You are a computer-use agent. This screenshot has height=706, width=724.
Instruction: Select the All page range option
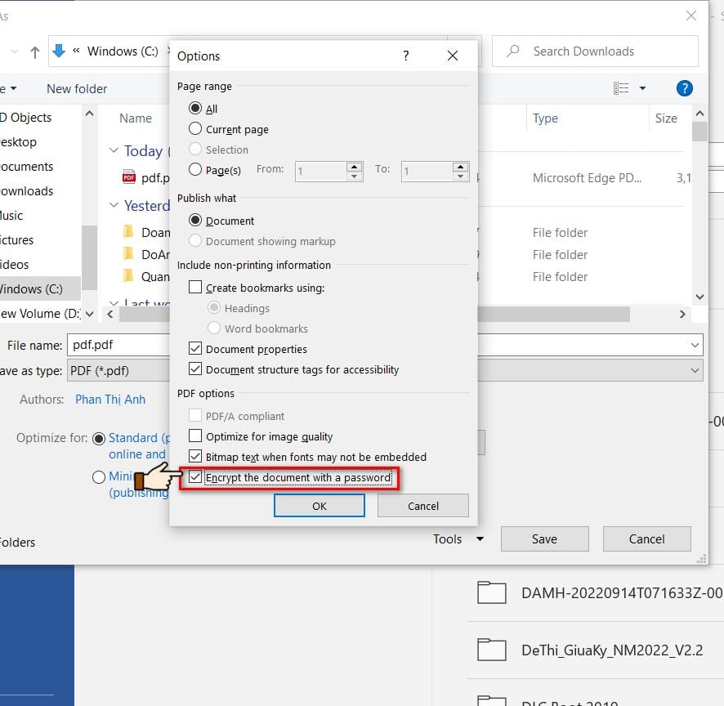click(195, 109)
